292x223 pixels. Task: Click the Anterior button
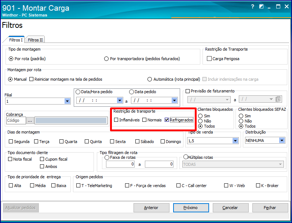[152, 208]
